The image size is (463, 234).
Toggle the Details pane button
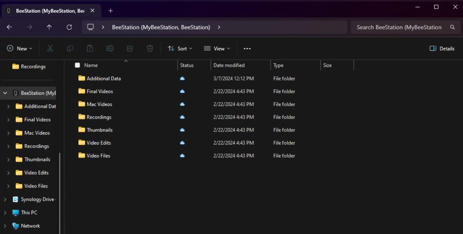pyautogui.click(x=442, y=49)
